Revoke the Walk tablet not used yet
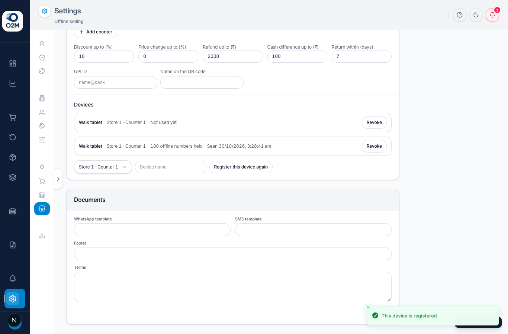This screenshot has width=508, height=334. point(374,122)
